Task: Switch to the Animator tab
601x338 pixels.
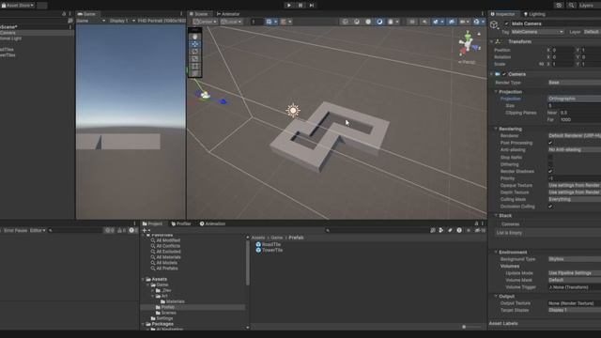Action: [228, 14]
